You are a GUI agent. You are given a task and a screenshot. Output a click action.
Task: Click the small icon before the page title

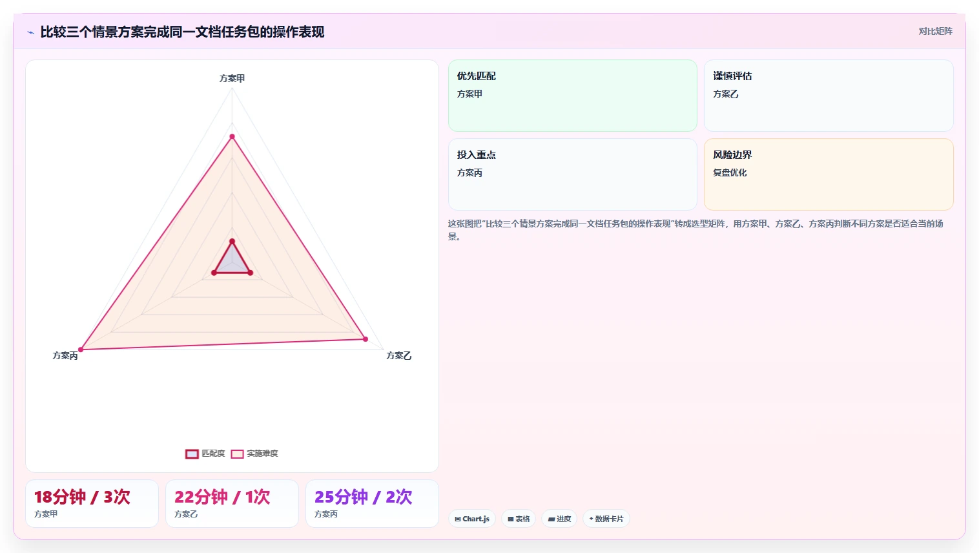pos(30,32)
